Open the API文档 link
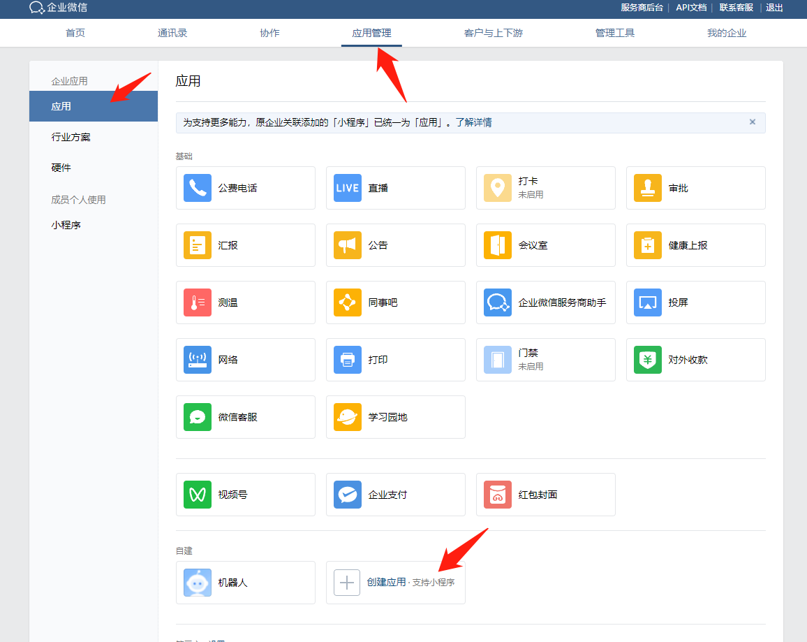 691,8
